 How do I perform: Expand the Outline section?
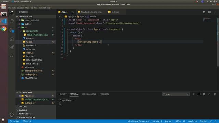pos(36,107)
